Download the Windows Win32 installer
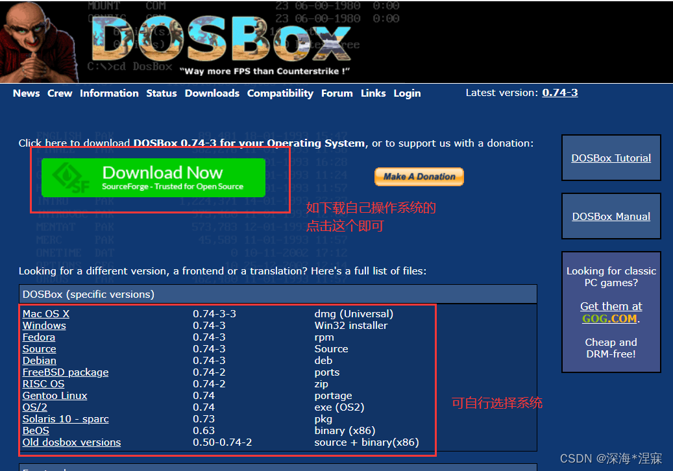 point(44,325)
